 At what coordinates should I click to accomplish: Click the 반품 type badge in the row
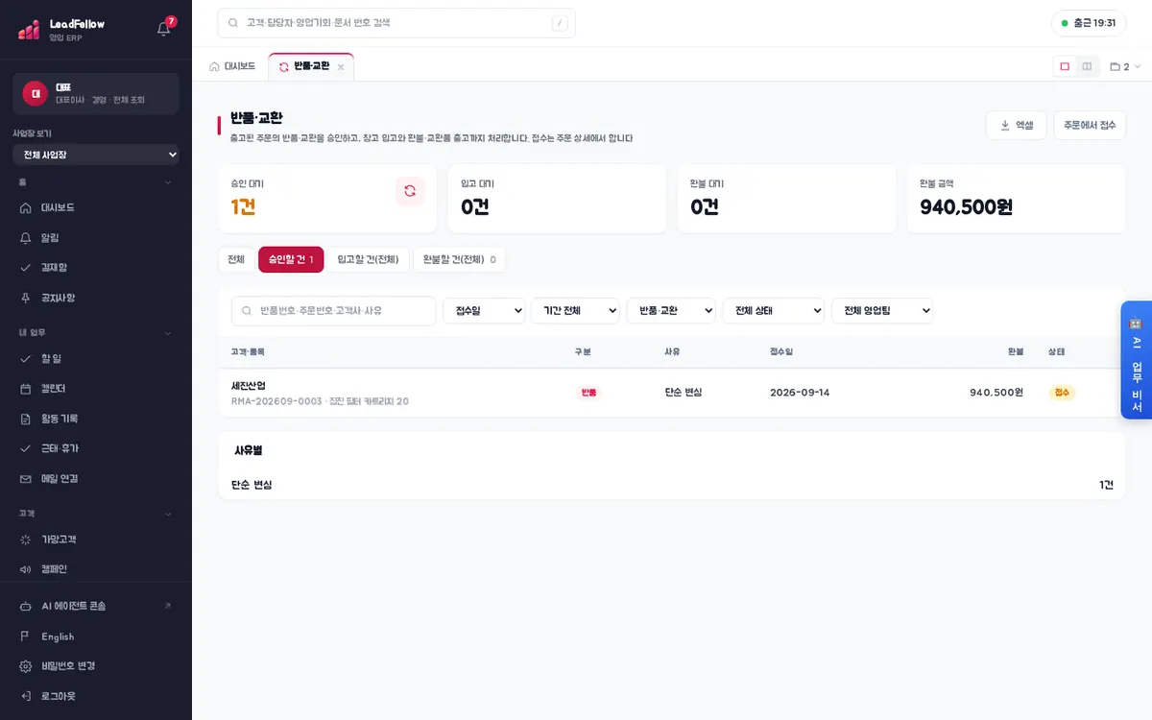point(588,393)
